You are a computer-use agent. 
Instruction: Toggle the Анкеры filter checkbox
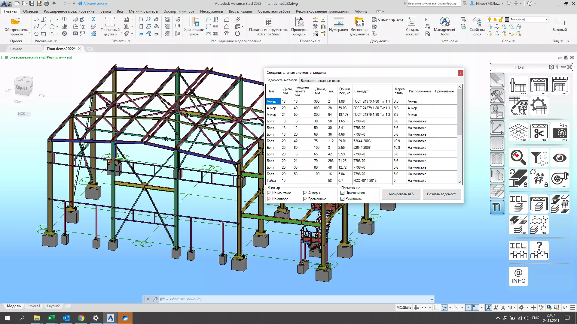(305, 193)
